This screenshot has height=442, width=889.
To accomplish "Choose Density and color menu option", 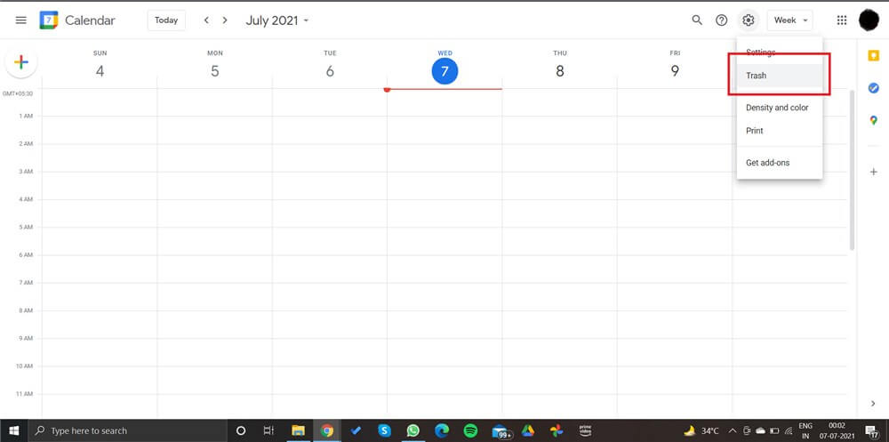I will point(777,108).
